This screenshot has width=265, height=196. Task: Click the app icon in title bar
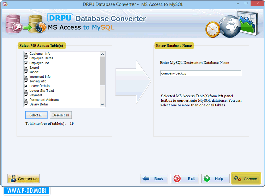pyautogui.click(x=5, y=4)
